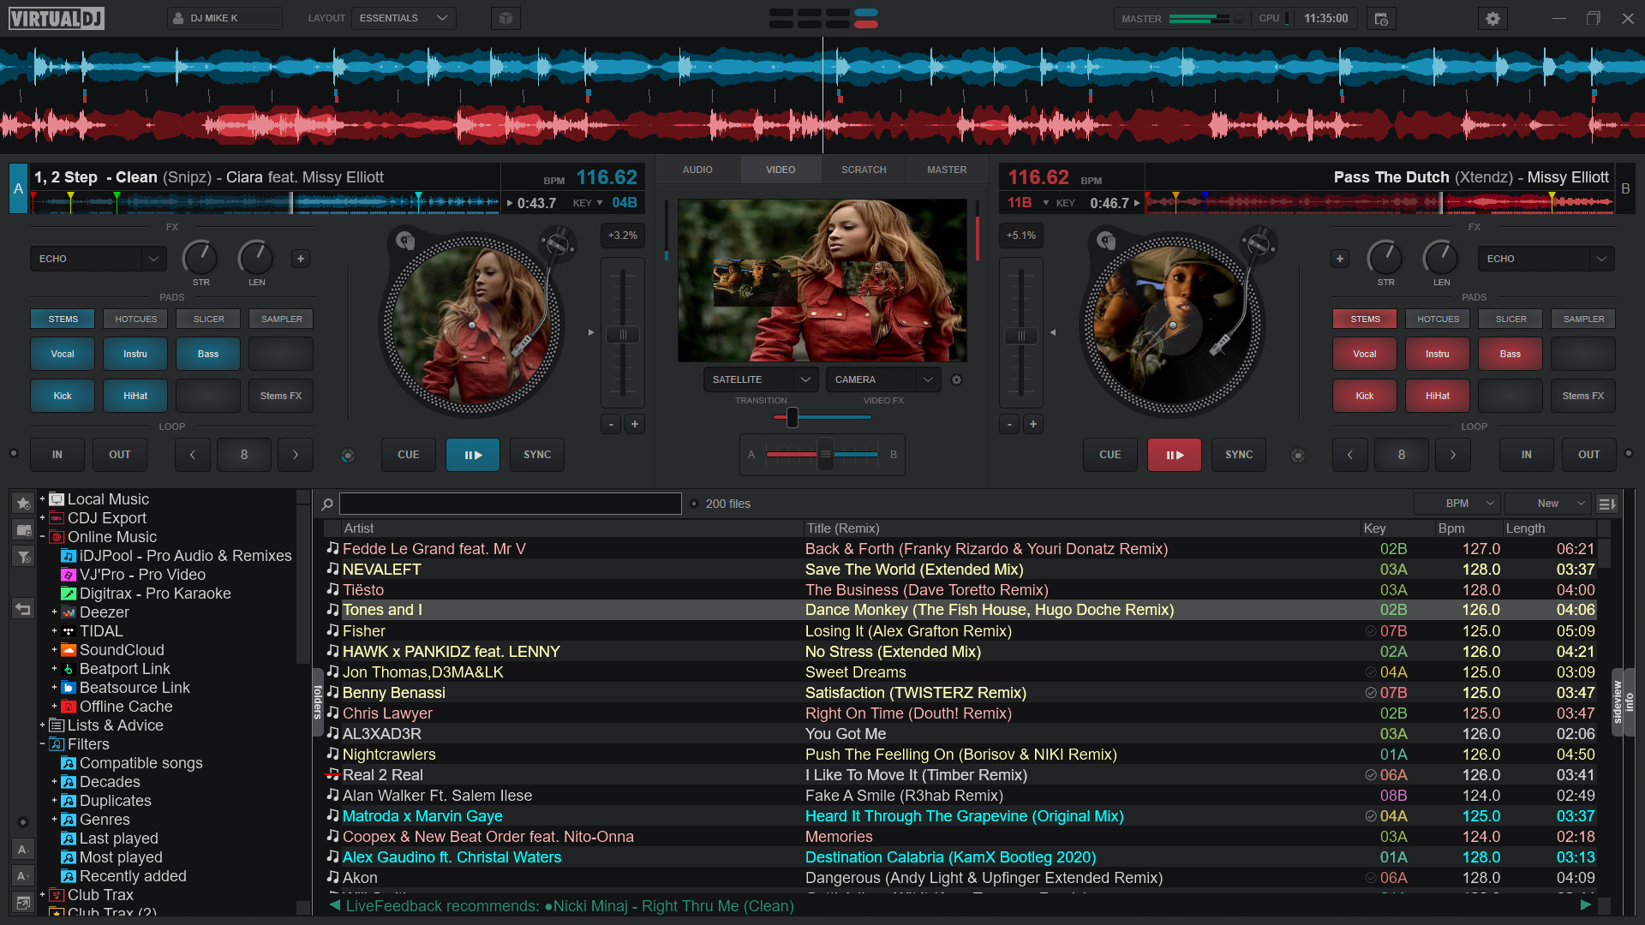Click the folders icon in the left sidebar

[23, 530]
